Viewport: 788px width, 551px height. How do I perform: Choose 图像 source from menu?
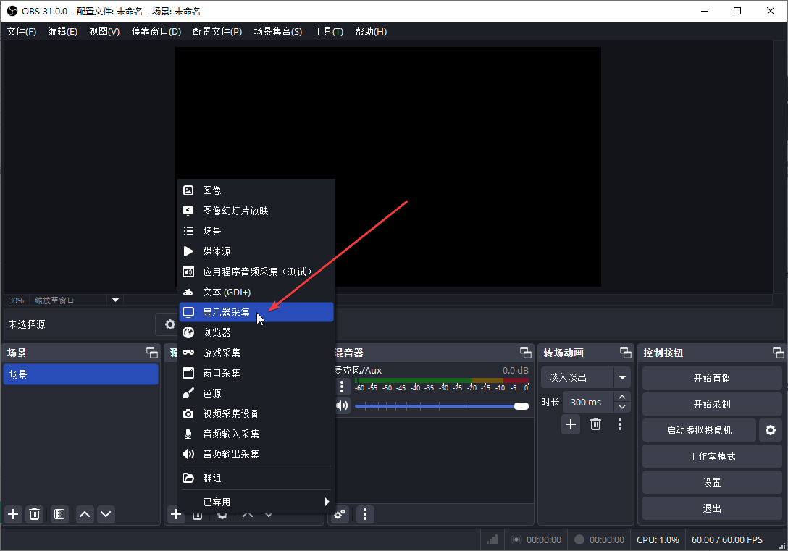click(x=256, y=190)
